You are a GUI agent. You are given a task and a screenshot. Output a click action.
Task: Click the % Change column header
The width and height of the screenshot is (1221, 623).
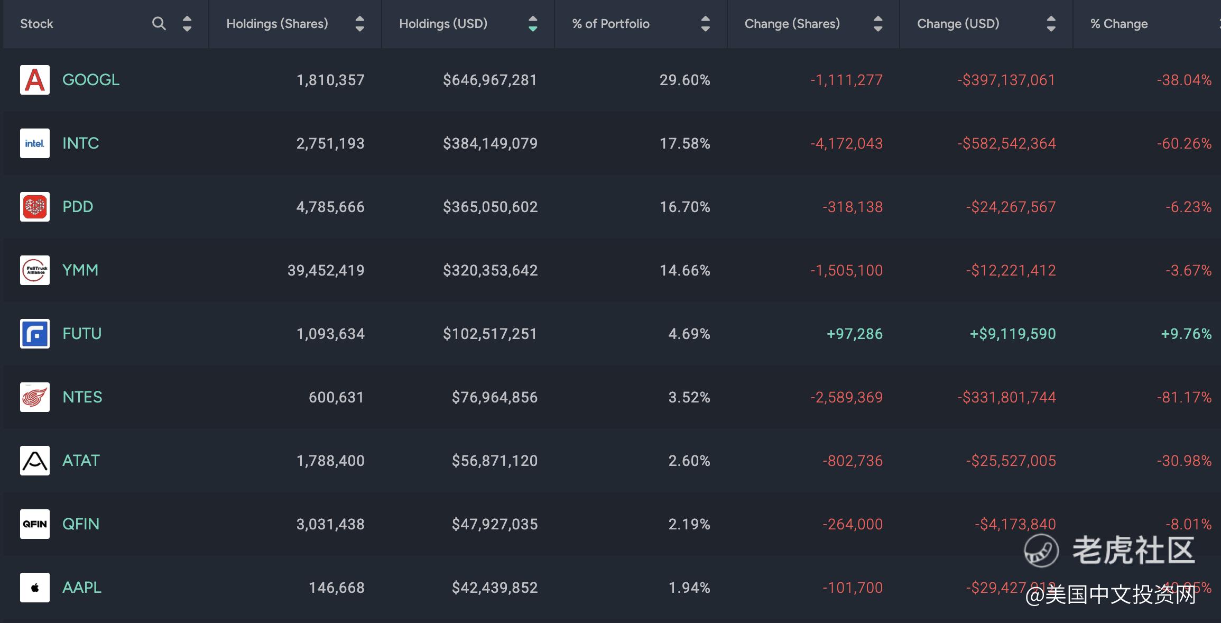coord(1119,24)
